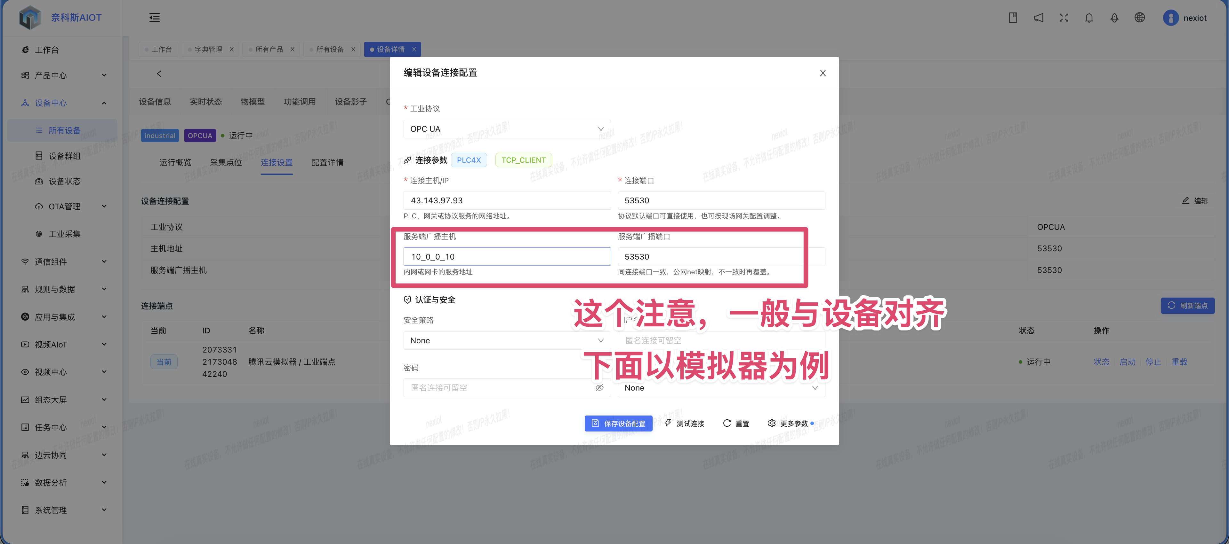1229x544 pixels.
Task: Switch to the 采集点位 sub-tab
Action: tap(226, 162)
